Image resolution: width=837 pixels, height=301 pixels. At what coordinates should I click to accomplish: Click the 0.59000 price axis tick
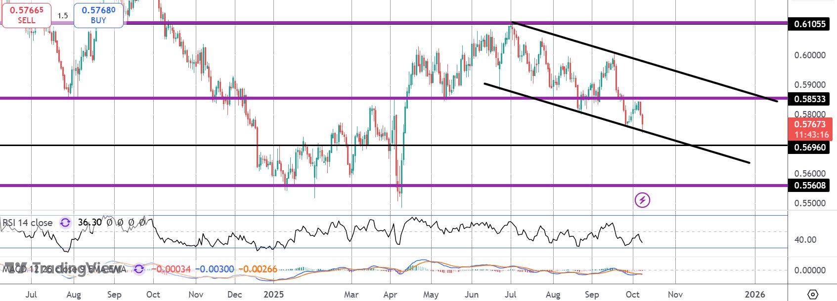(810, 85)
